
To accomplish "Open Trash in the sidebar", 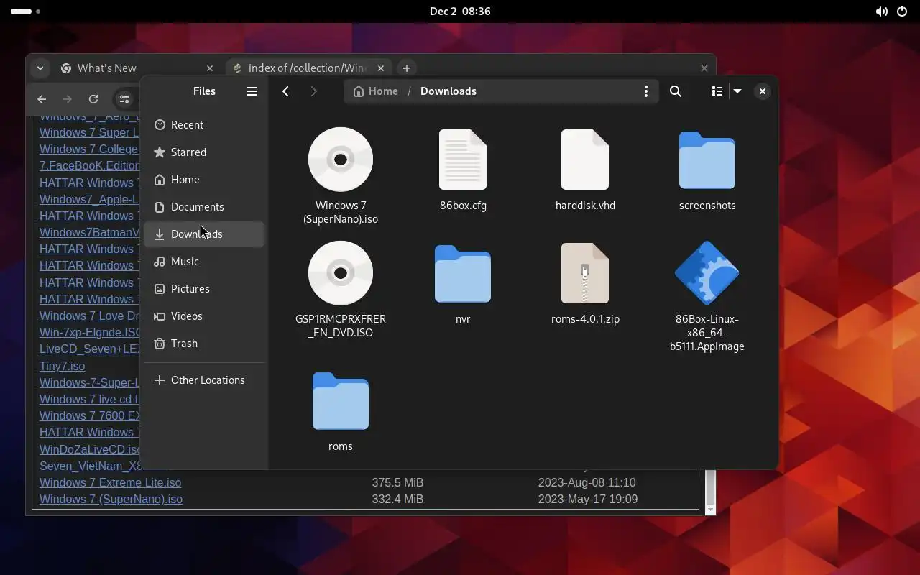I will [x=204, y=344].
